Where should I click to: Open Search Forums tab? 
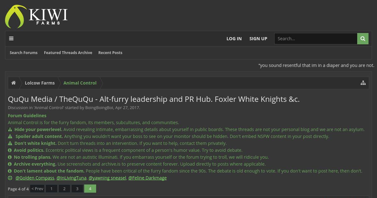(x=24, y=53)
